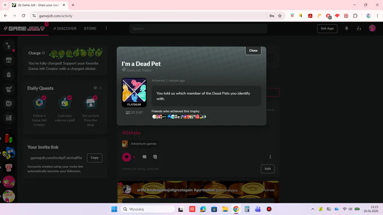Expand the tab search dropdown arrow
The width and height of the screenshot is (383, 215).
coord(5,5)
